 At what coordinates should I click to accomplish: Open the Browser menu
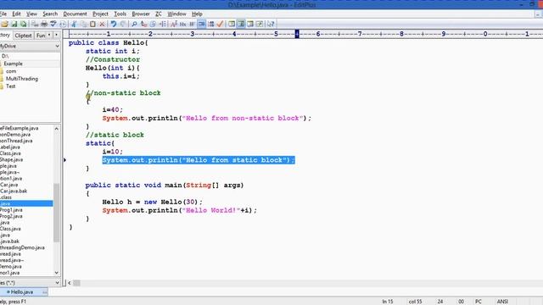click(141, 14)
